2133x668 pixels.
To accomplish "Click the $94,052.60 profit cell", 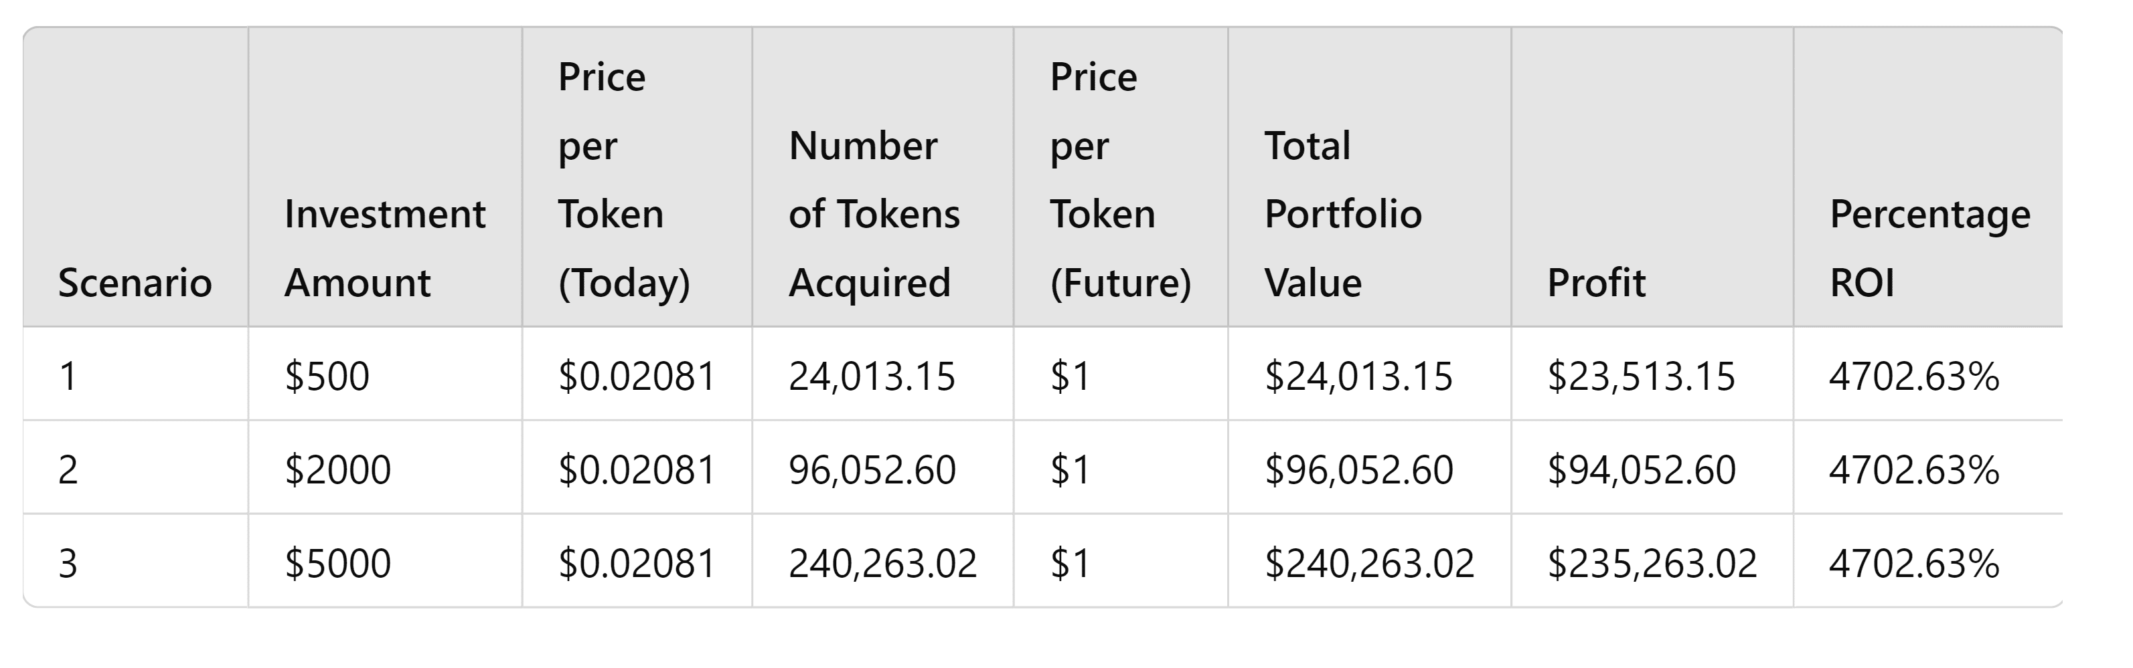I will click(x=1640, y=469).
